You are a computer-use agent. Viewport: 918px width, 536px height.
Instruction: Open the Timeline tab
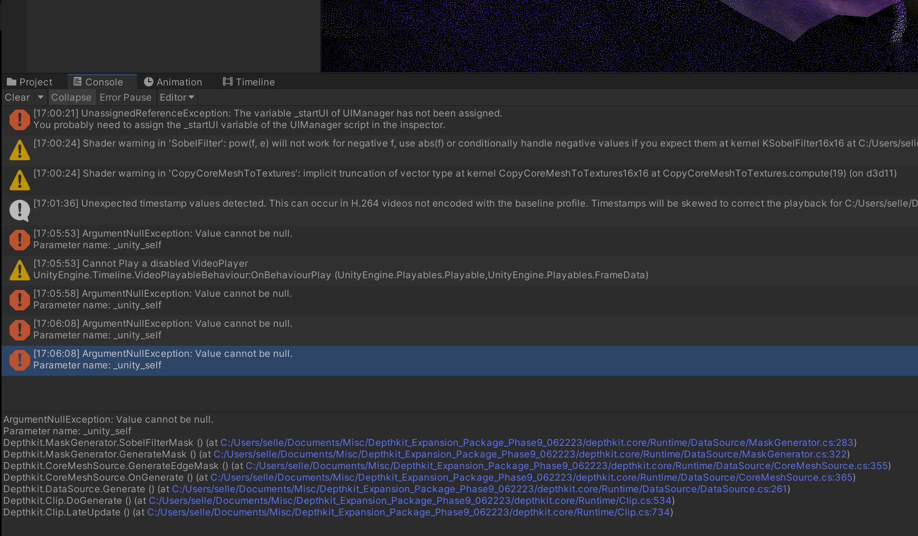pyautogui.click(x=249, y=82)
